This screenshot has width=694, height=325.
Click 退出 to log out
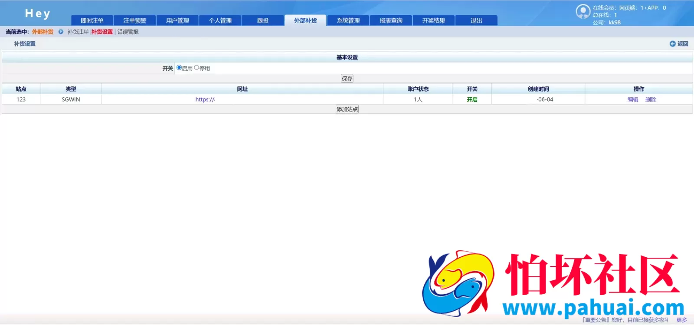[x=476, y=20]
